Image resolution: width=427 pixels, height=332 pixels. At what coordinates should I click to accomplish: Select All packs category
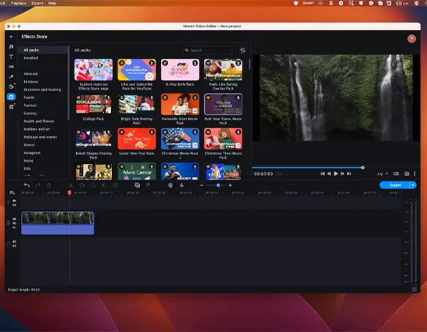point(43,50)
